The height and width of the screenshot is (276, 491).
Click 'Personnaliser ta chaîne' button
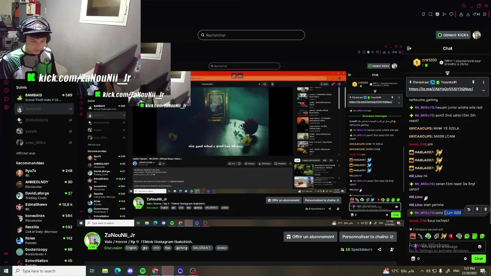point(367,237)
